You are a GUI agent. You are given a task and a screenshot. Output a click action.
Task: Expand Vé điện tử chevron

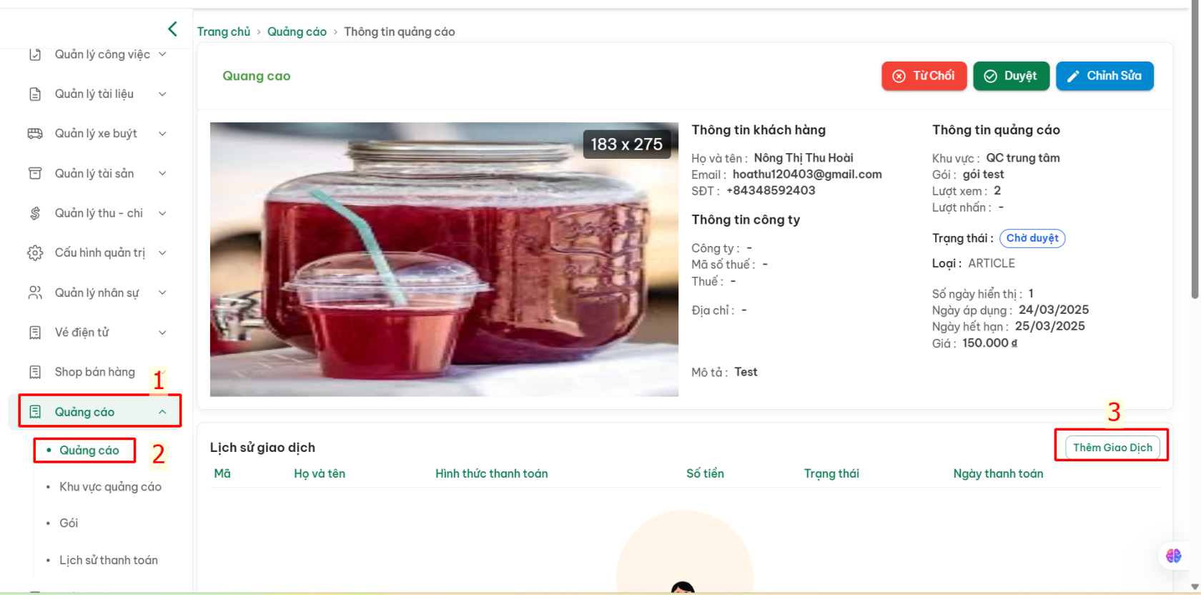(162, 333)
